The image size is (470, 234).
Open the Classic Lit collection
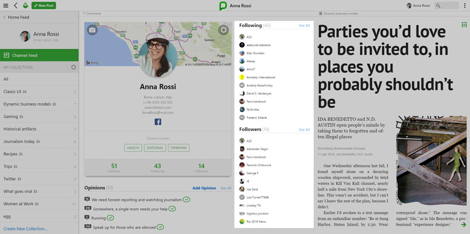click(x=39, y=91)
